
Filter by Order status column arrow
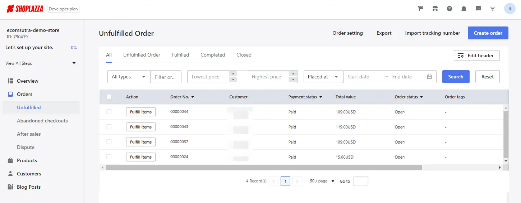[421, 97]
